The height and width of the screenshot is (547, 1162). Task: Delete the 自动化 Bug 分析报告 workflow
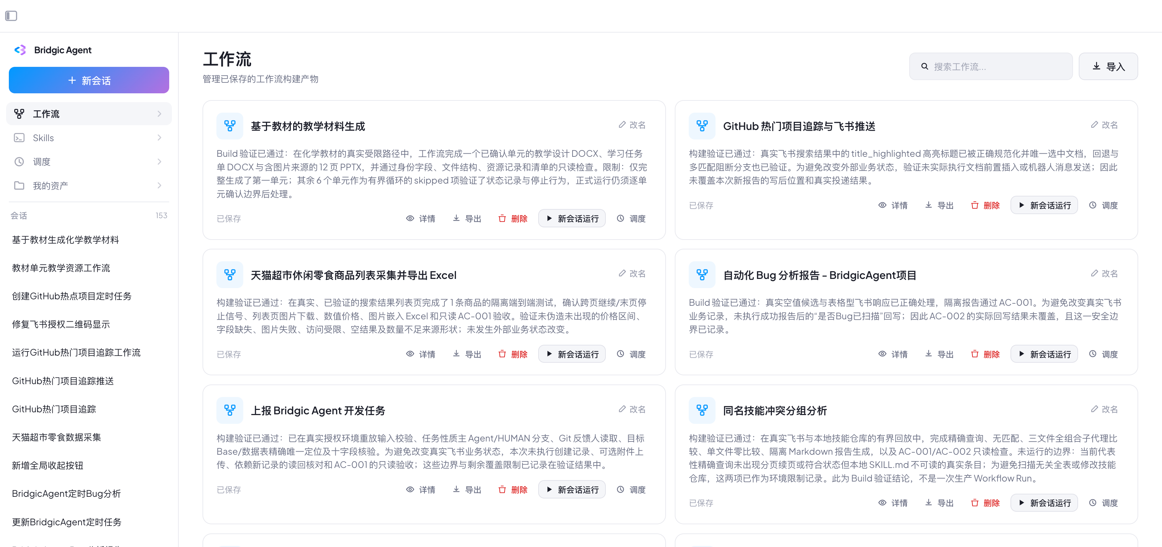coord(985,354)
